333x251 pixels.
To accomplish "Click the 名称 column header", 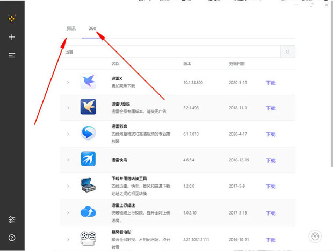I will coord(115,64).
